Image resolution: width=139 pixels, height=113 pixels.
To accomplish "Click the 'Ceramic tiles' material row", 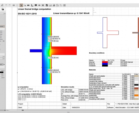I will click(x=114, y=97).
